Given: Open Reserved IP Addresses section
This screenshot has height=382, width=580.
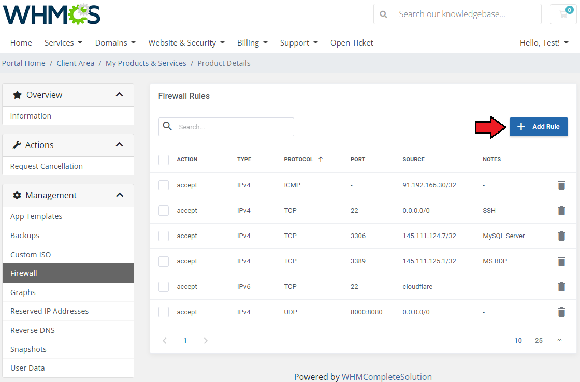Looking at the screenshot, I should tap(68, 312).
